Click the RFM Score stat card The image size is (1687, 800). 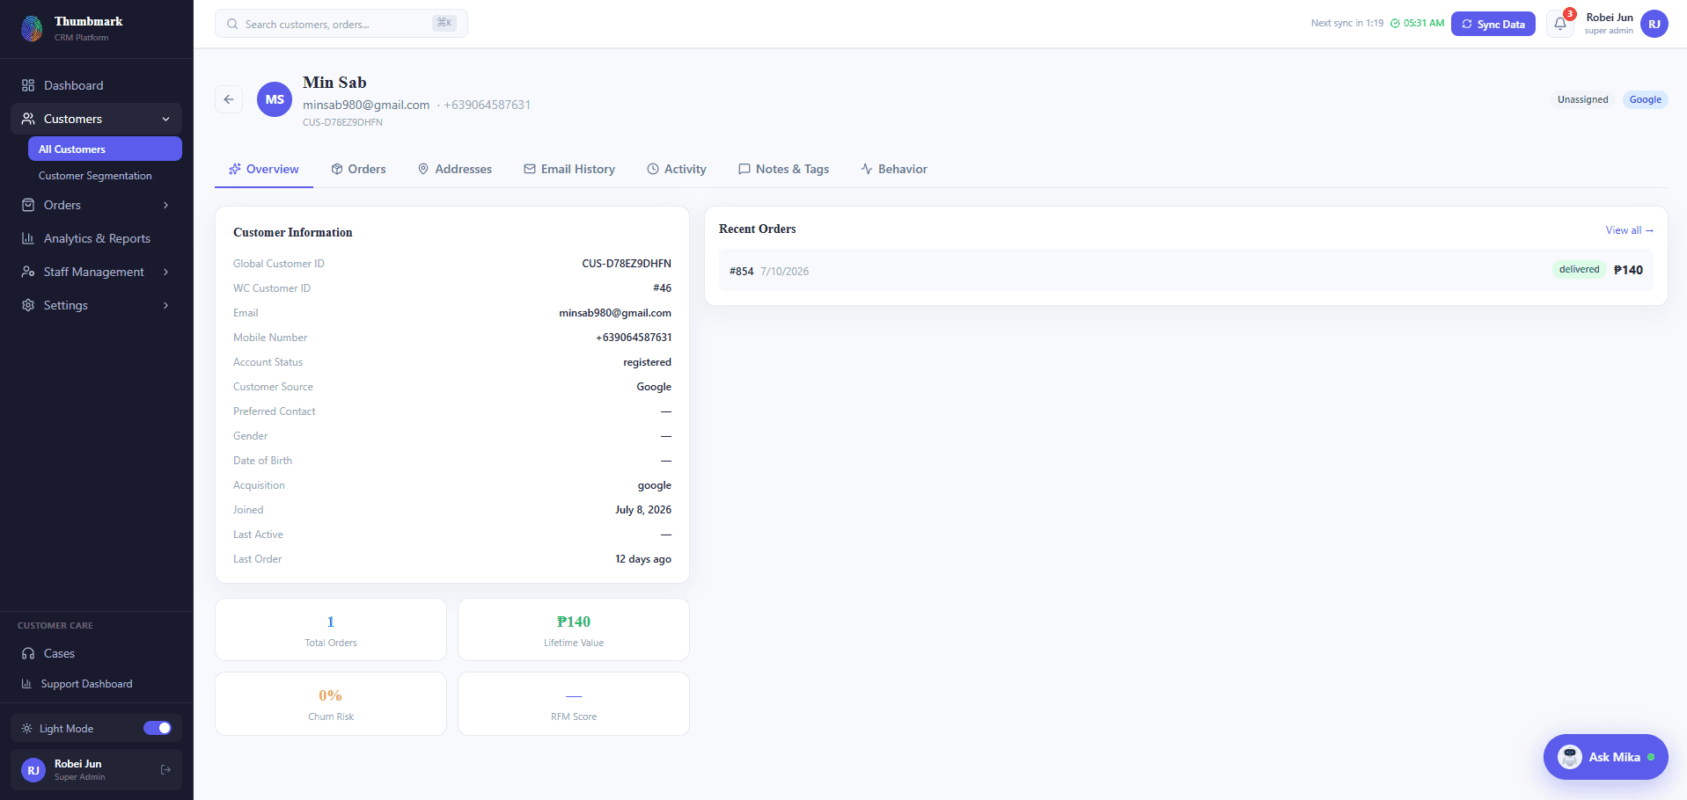(x=574, y=703)
